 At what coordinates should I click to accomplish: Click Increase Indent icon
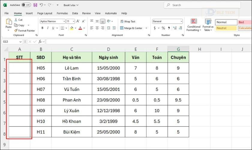[x=114, y=28]
